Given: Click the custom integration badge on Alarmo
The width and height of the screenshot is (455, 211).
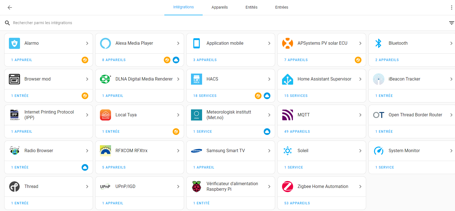Looking at the screenshot, I should coord(85,60).
